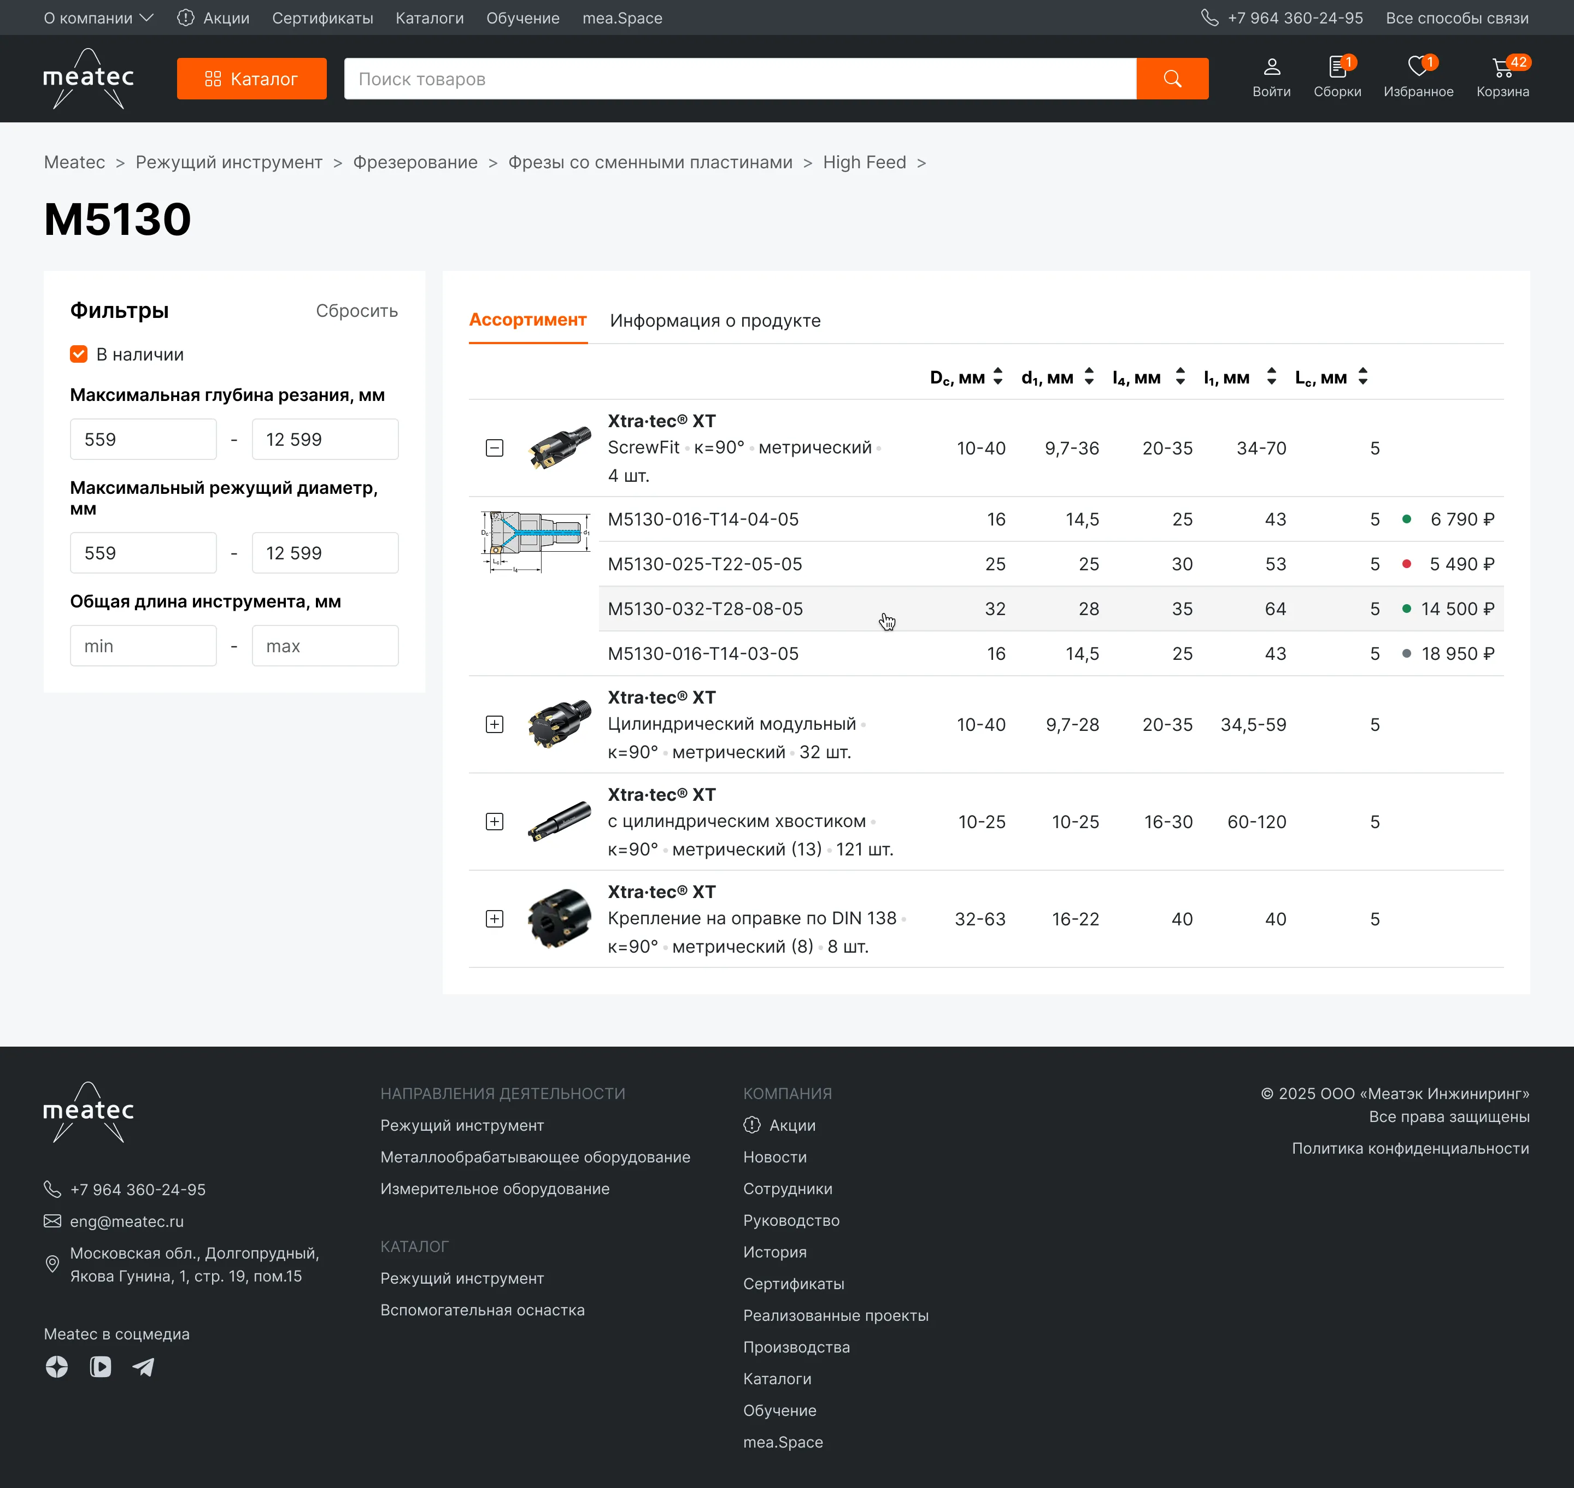Open Сертификаты in top menu
Image resolution: width=1574 pixels, height=1488 pixels.
(322, 17)
